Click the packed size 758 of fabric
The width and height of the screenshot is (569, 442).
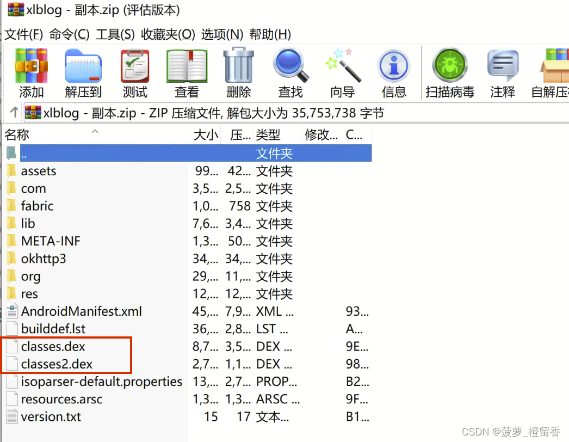240,206
